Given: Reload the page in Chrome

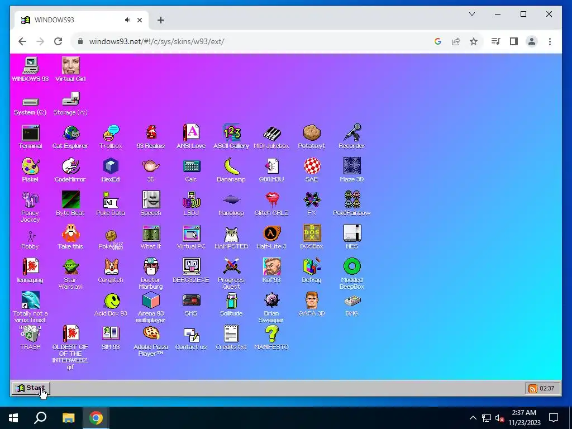Looking at the screenshot, I should tap(58, 41).
